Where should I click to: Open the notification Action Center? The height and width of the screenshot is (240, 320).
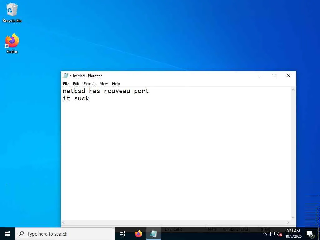pos(310,234)
